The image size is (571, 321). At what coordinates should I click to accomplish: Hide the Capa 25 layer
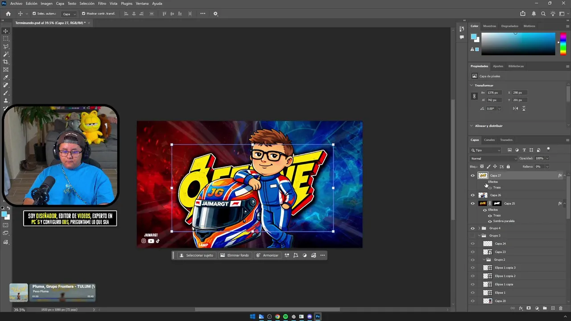point(473,203)
